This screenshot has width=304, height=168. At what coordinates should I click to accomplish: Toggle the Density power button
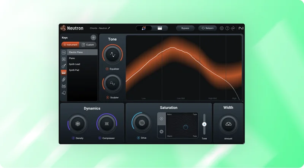click(73, 138)
